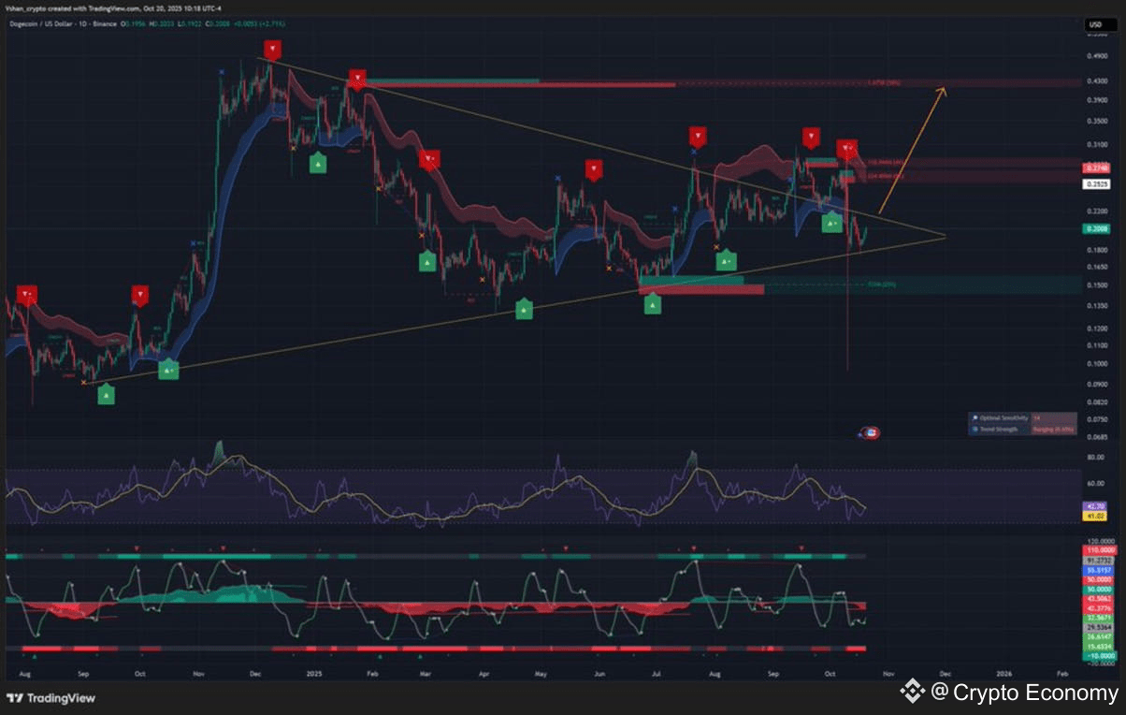Click the Optimal Sensitivity indicator row
Image resolution: width=1126 pixels, height=715 pixels.
pyautogui.click(x=1023, y=417)
